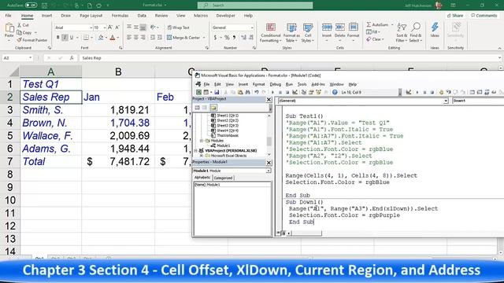Click the Font Color red A swatch

(113, 38)
